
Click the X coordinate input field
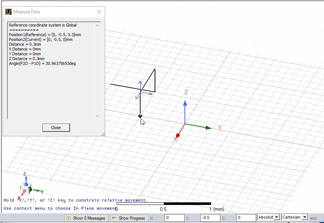point(174,218)
